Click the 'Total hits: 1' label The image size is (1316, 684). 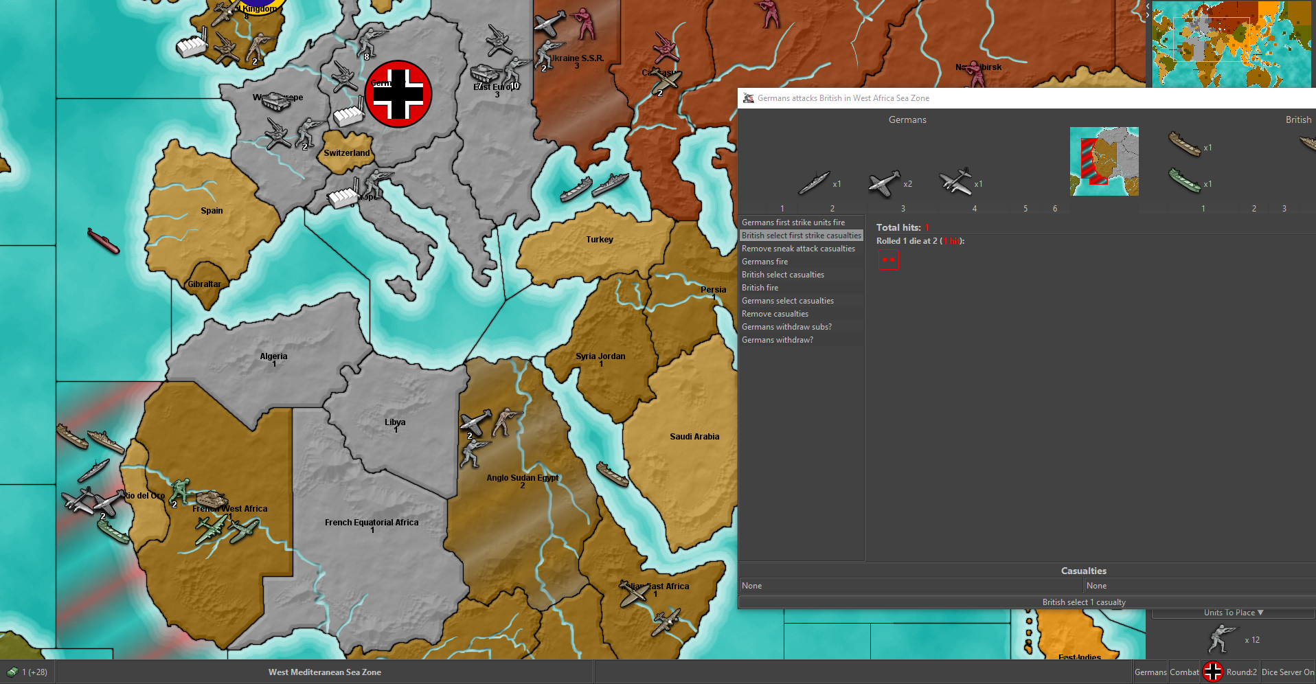tap(903, 227)
